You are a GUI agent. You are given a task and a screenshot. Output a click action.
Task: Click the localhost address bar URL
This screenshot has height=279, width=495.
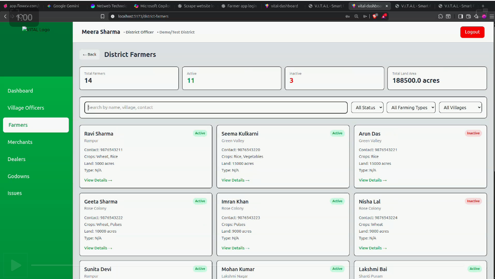(x=143, y=16)
